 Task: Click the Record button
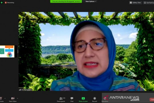[x=95, y=100]
